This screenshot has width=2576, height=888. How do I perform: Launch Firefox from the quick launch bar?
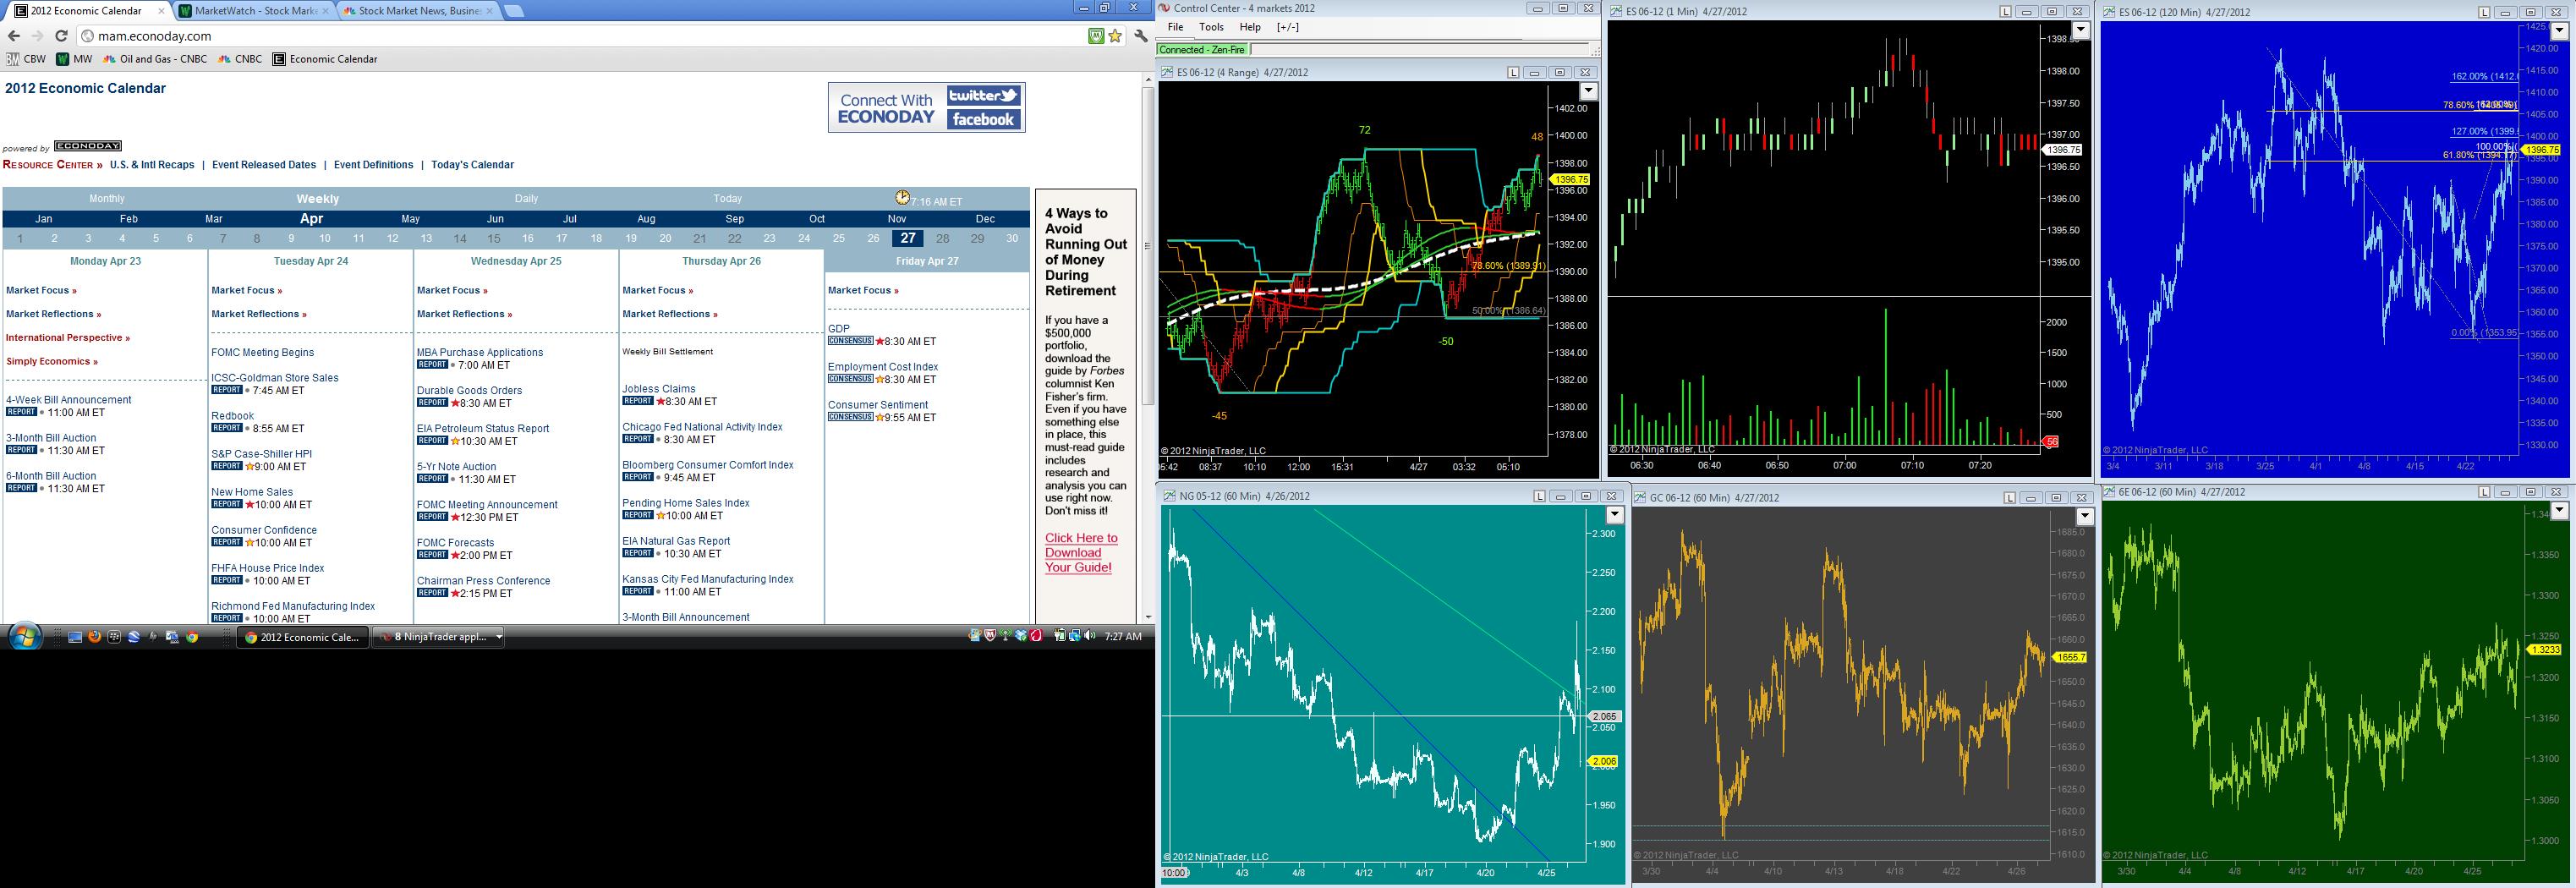click(95, 636)
